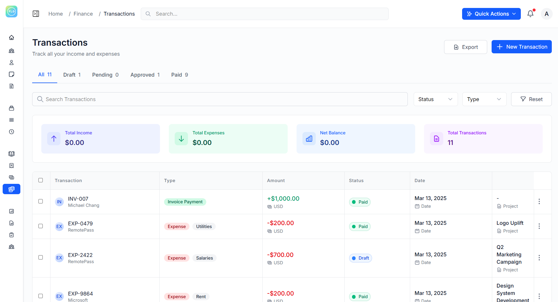Check the EXP-2422 row checkbox
The image size is (558, 302).
pos(41,258)
